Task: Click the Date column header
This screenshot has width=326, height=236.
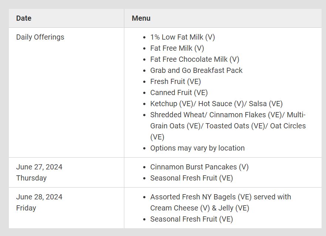Action: (x=24, y=18)
